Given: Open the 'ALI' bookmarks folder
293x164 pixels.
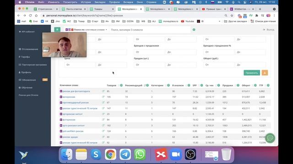Looking at the screenshot, I should [x=152, y=21].
